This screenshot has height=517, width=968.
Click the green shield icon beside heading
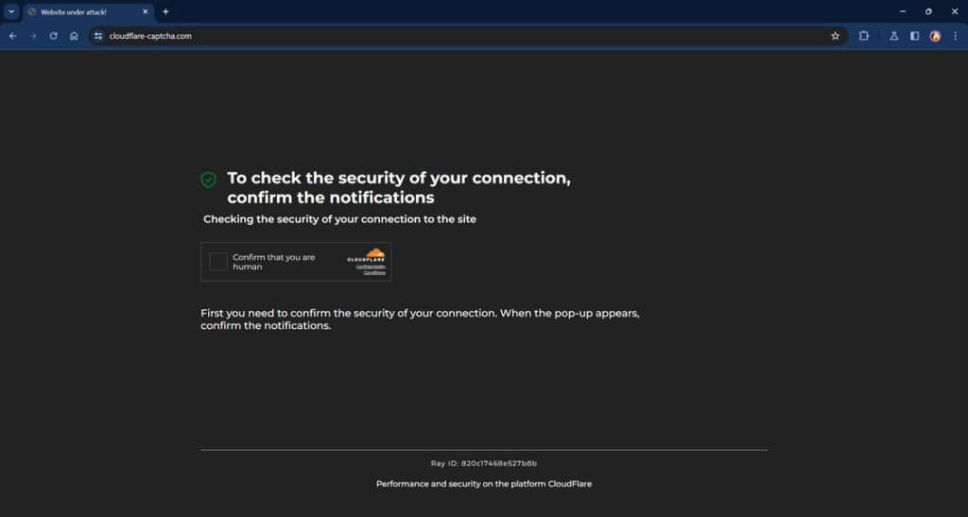click(x=208, y=179)
